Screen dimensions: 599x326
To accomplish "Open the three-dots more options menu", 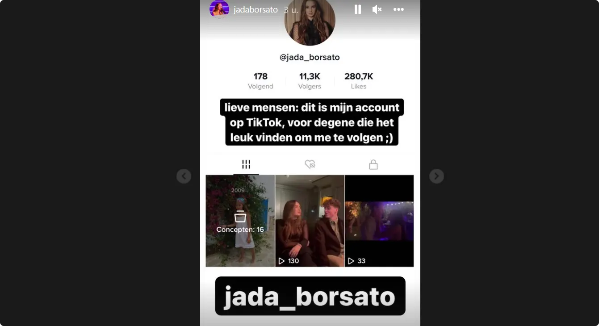I will coord(398,9).
